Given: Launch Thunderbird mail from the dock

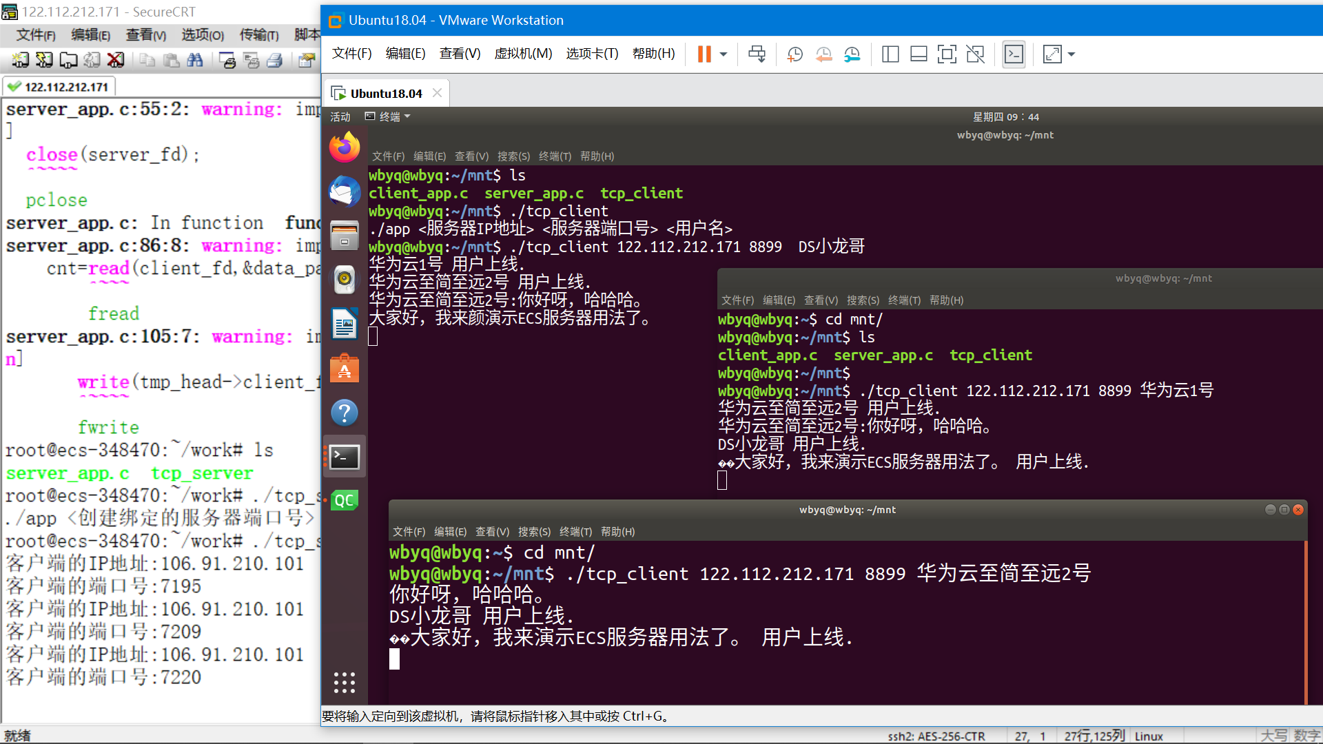Looking at the screenshot, I should [x=345, y=192].
